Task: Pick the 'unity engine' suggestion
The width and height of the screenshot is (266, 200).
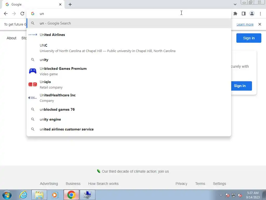Action: pyautogui.click(x=129, y=119)
